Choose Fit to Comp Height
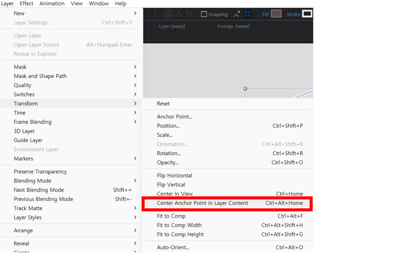 (x=227, y=234)
